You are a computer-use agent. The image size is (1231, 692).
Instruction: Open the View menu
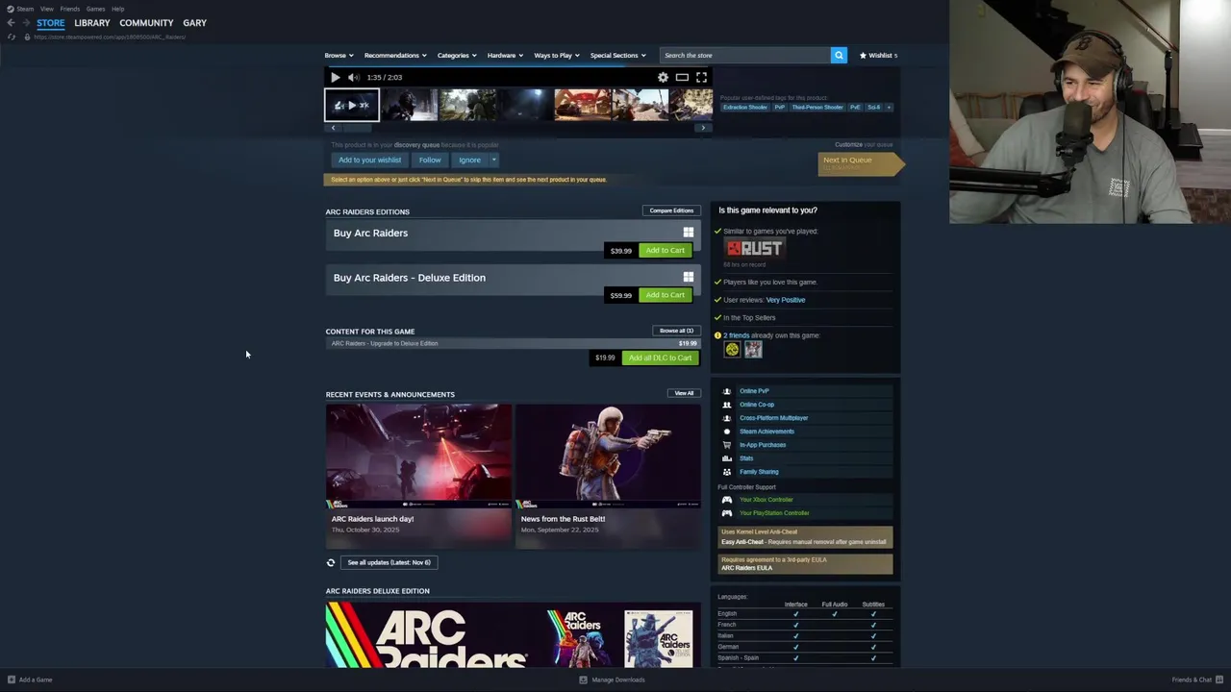[46, 9]
